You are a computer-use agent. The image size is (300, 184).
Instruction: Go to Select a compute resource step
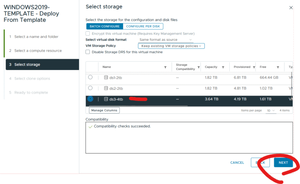coord(38,51)
